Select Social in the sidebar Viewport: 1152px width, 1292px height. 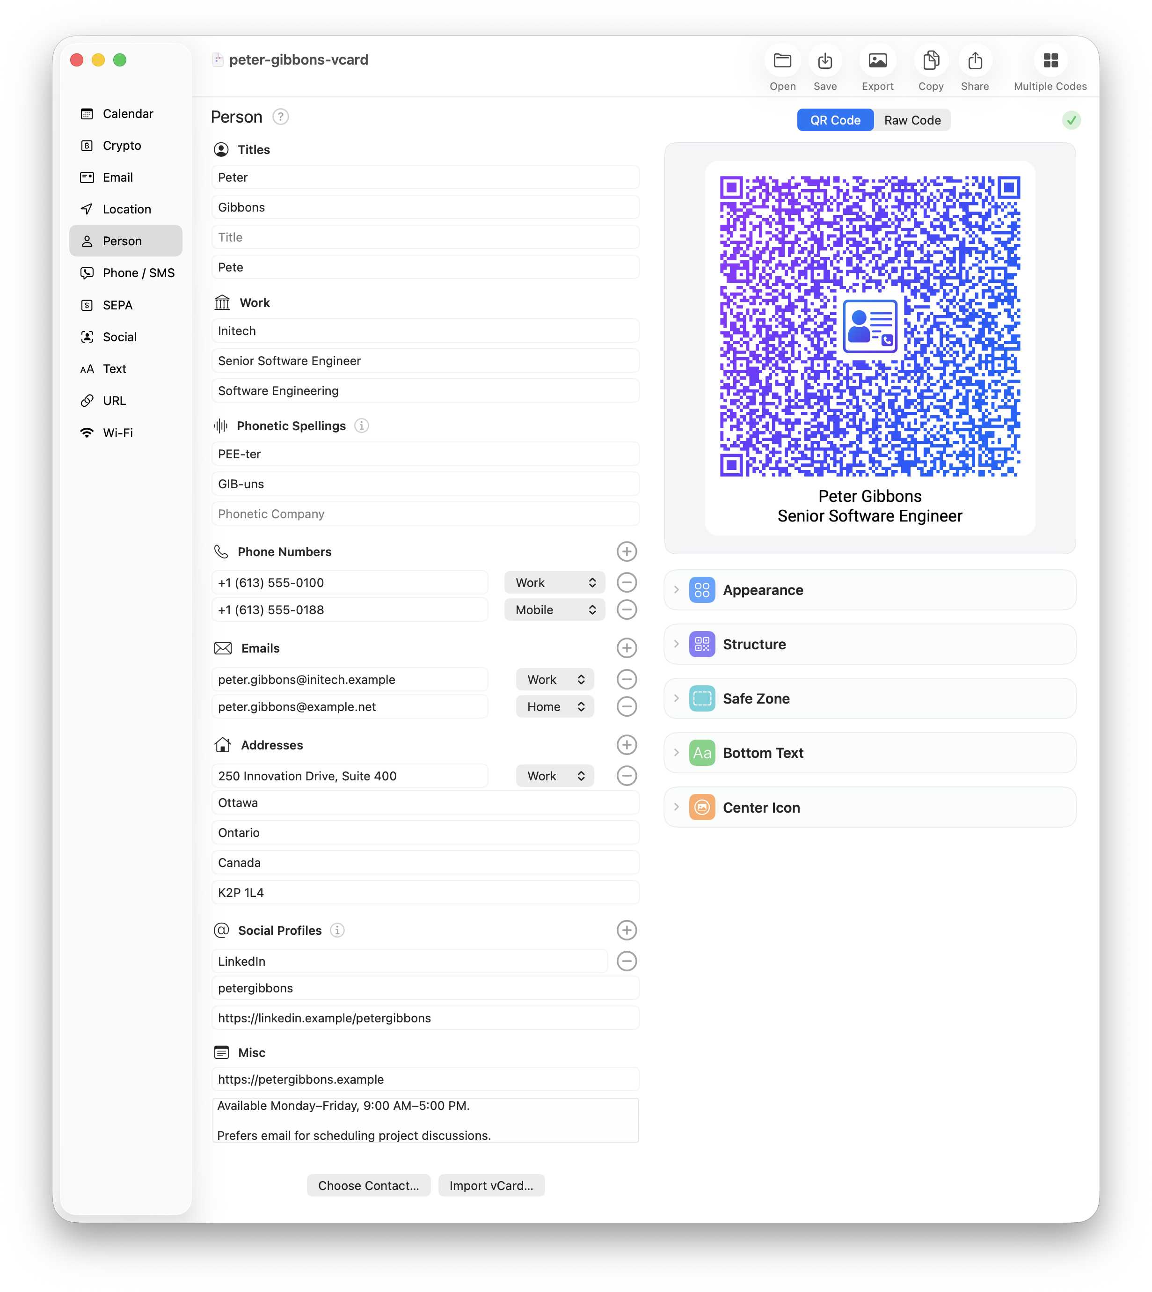[126, 338]
